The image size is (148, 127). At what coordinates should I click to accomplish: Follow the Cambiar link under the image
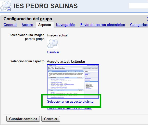[53, 52]
